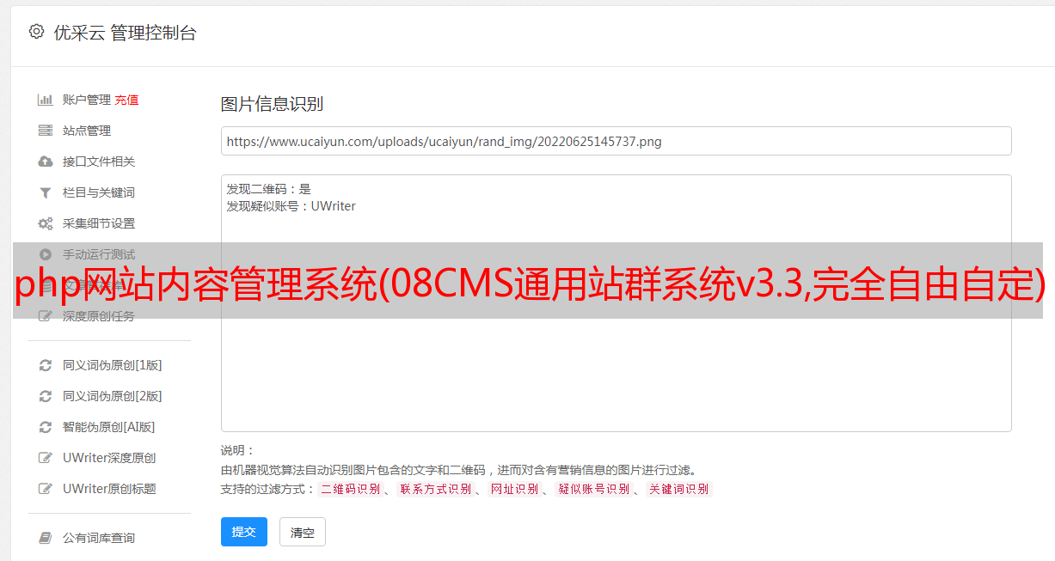Click the 接口文件相关 cloud upload icon
The image size is (1055, 561).
coord(46,162)
